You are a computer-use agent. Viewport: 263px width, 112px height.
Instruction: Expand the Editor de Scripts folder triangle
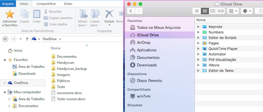(x=198, y=38)
